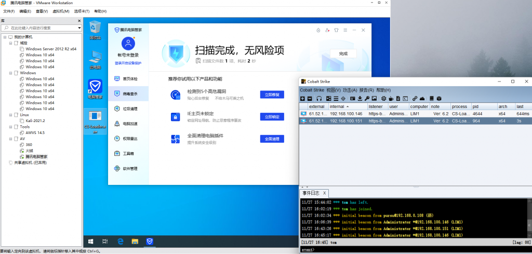Click the skin shirt icon in 电脑管家 title bar
This screenshot has height=254, width=532.
coord(336,30)
